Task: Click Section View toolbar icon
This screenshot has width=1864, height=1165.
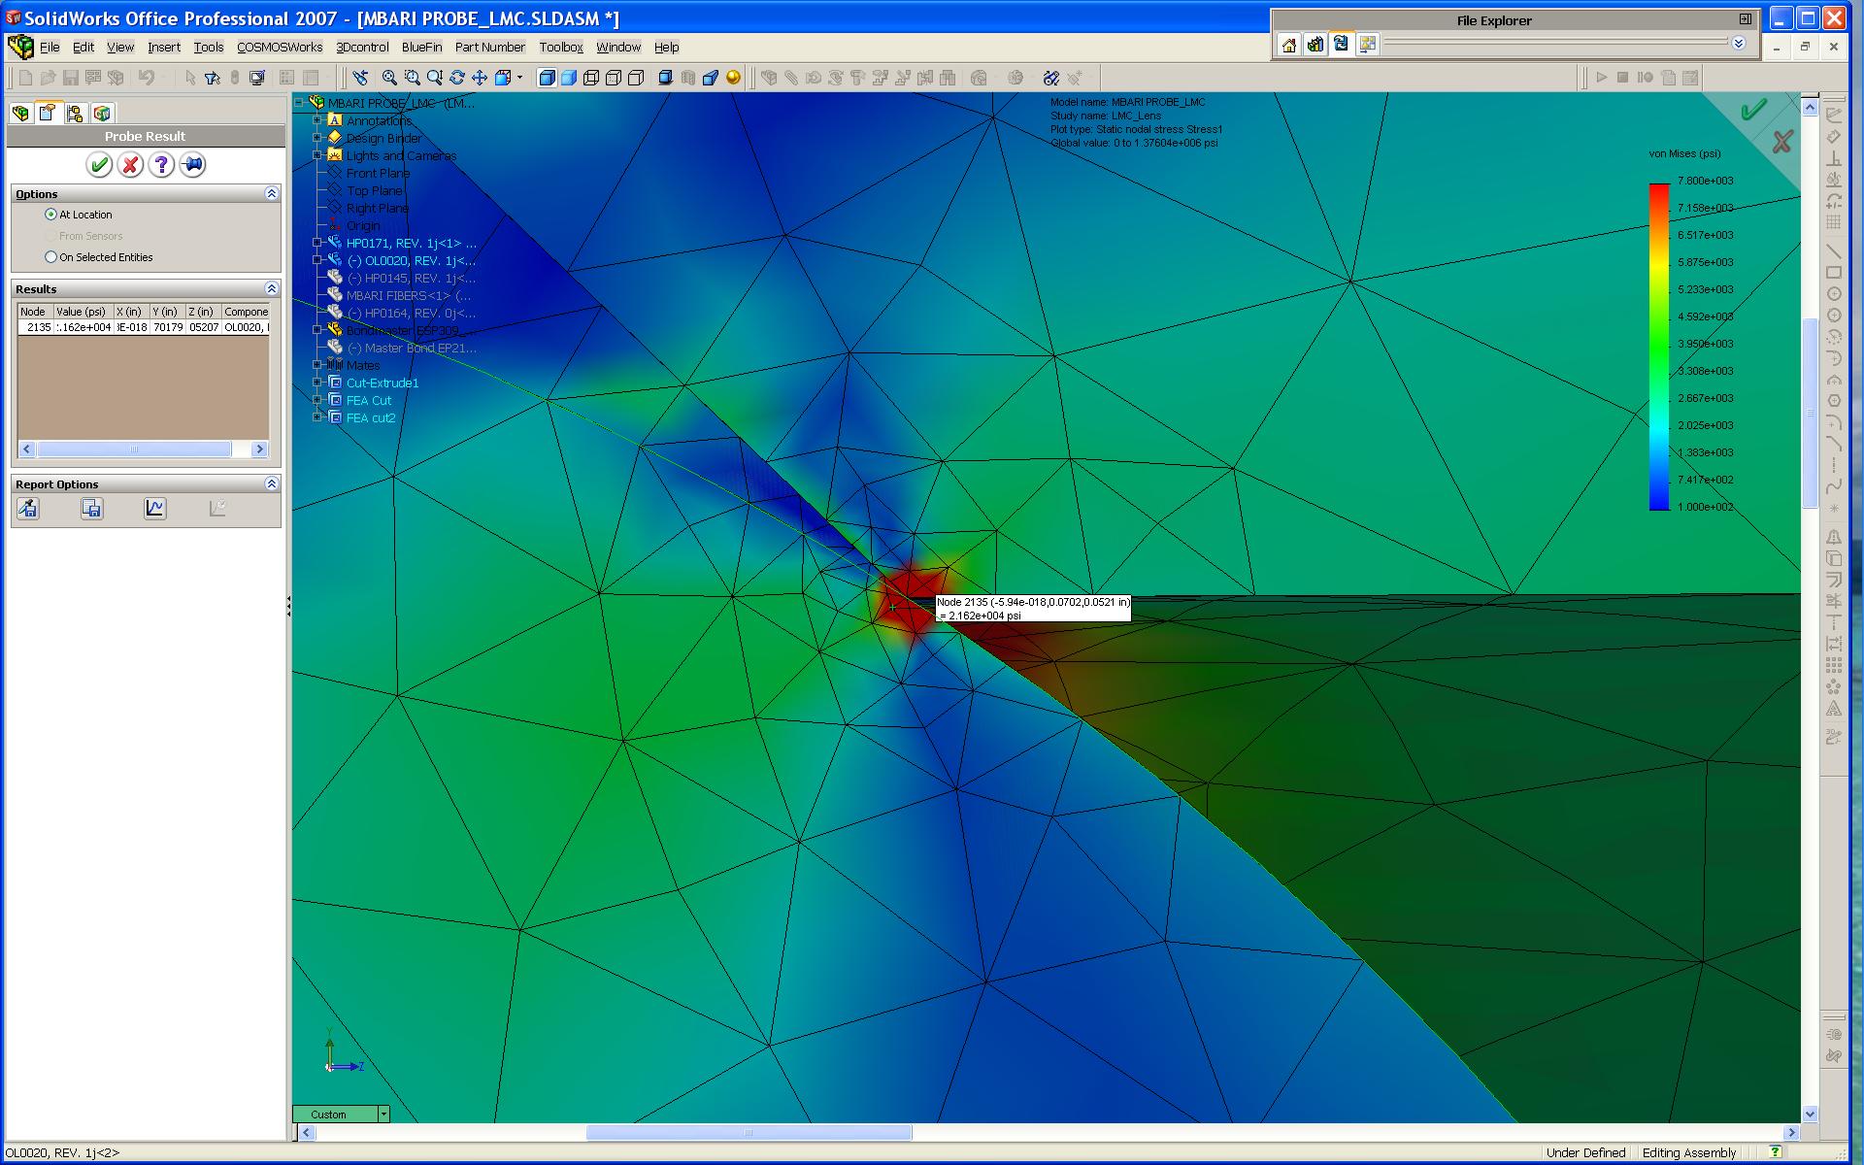Action: pos(711,78)
